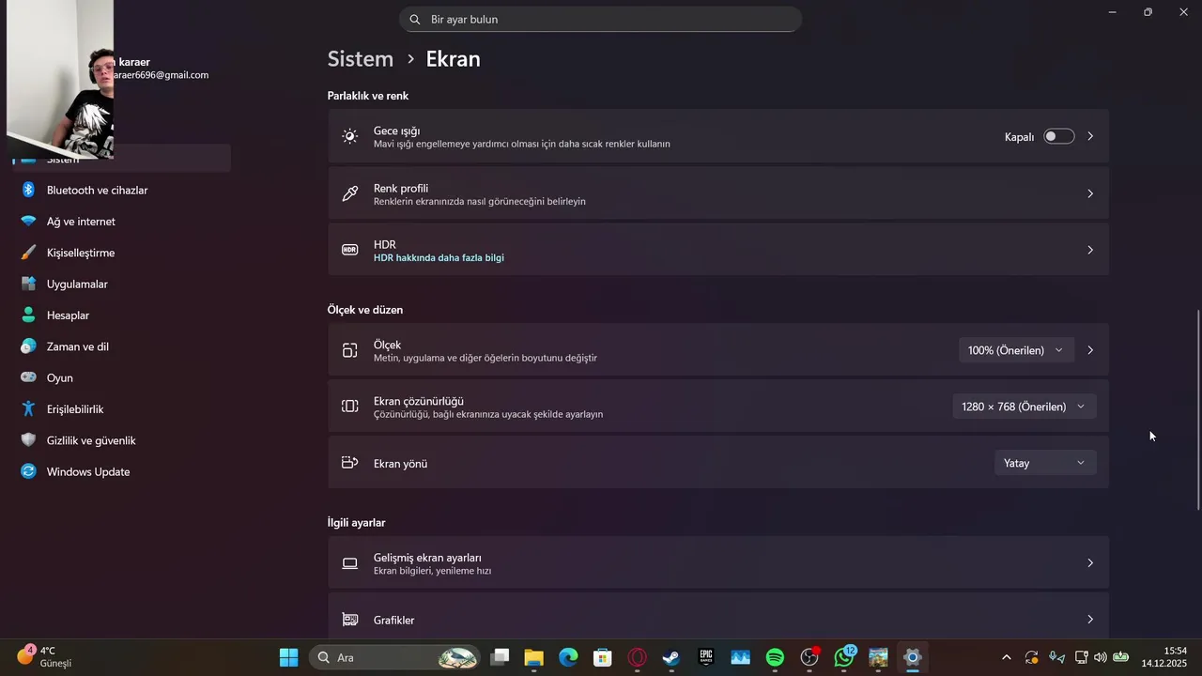Click the Uygulamalar apps icon

point(28,284)
